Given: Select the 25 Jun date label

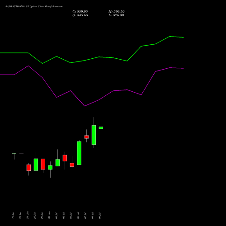Looking at the screenshot, I should point(35,215).
